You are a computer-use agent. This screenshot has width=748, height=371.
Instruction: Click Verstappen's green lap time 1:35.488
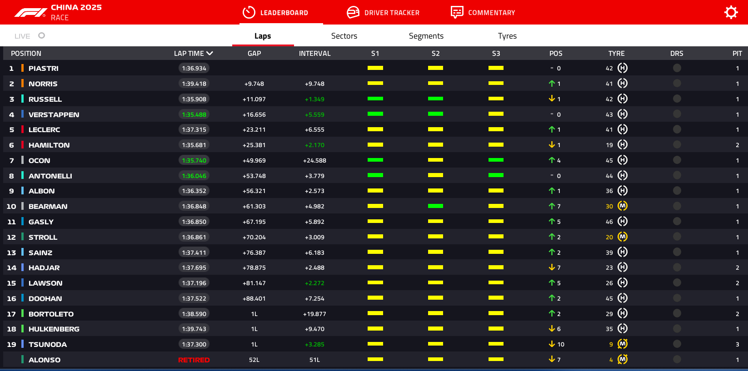pos(194,115)
